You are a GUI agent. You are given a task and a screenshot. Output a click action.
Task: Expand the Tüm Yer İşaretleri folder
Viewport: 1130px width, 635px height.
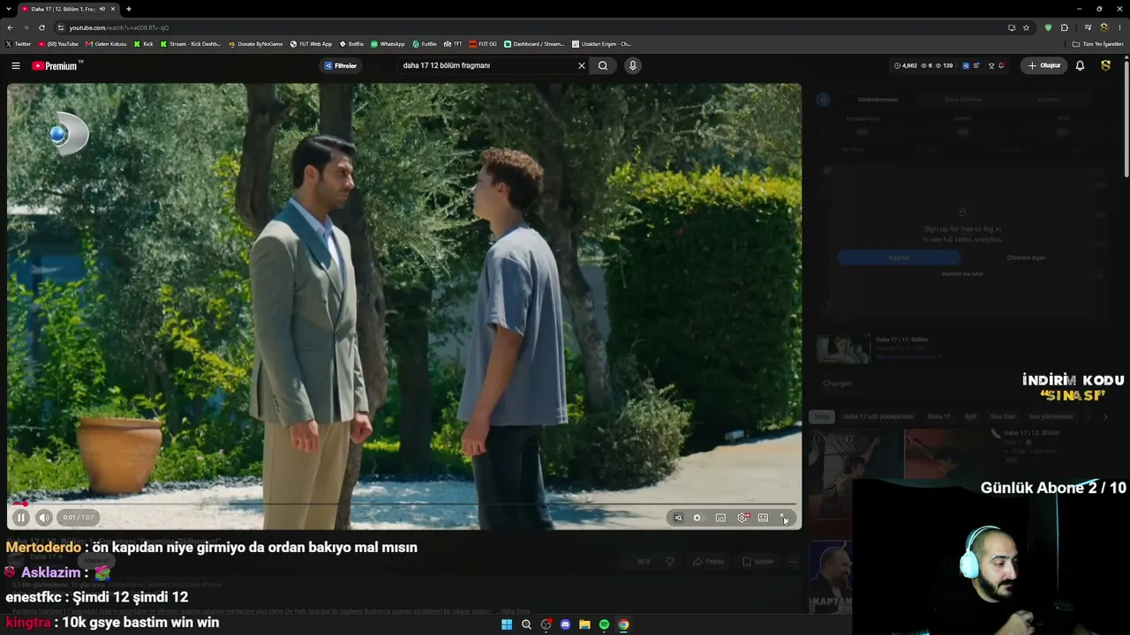[x=1098, y=44]
